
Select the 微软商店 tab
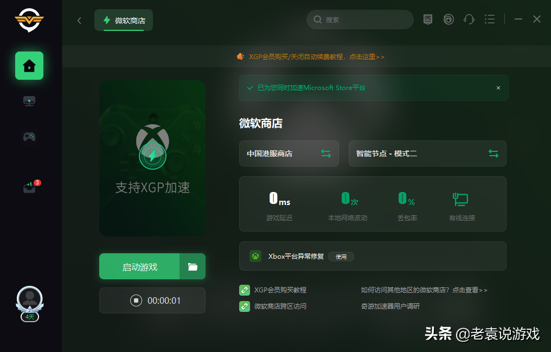(x=124, y=21)
